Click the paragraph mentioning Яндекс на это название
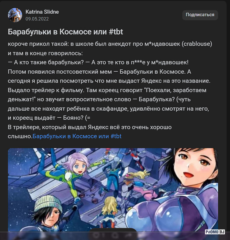Viewport: 230px width, 240px height. coord(109,81)
